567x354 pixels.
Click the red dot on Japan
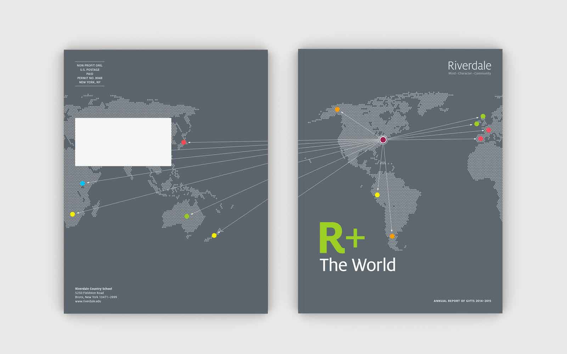[x=184, y=142]
